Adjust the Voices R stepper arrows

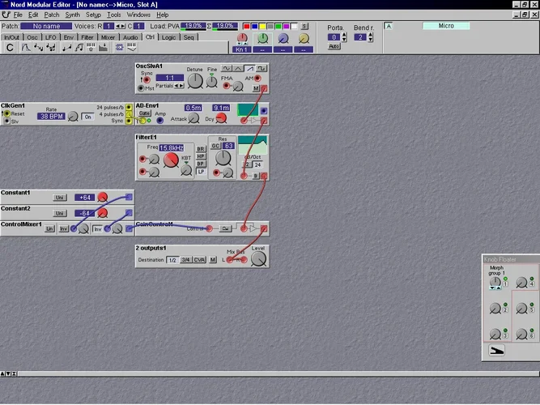(x=120, y=26)
